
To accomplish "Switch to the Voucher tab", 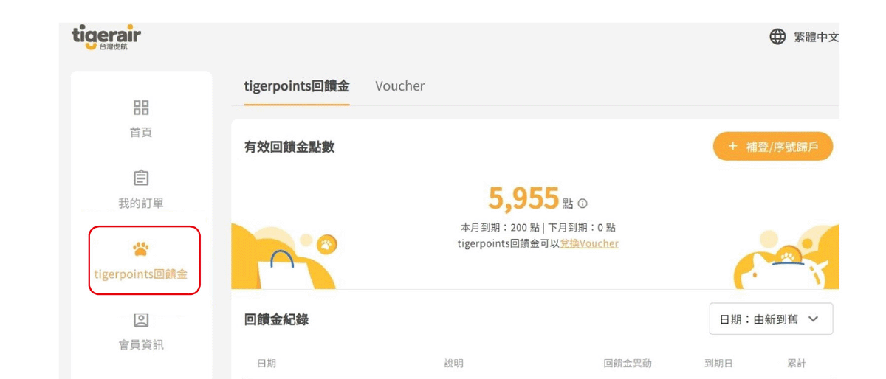I will [399, 86].
